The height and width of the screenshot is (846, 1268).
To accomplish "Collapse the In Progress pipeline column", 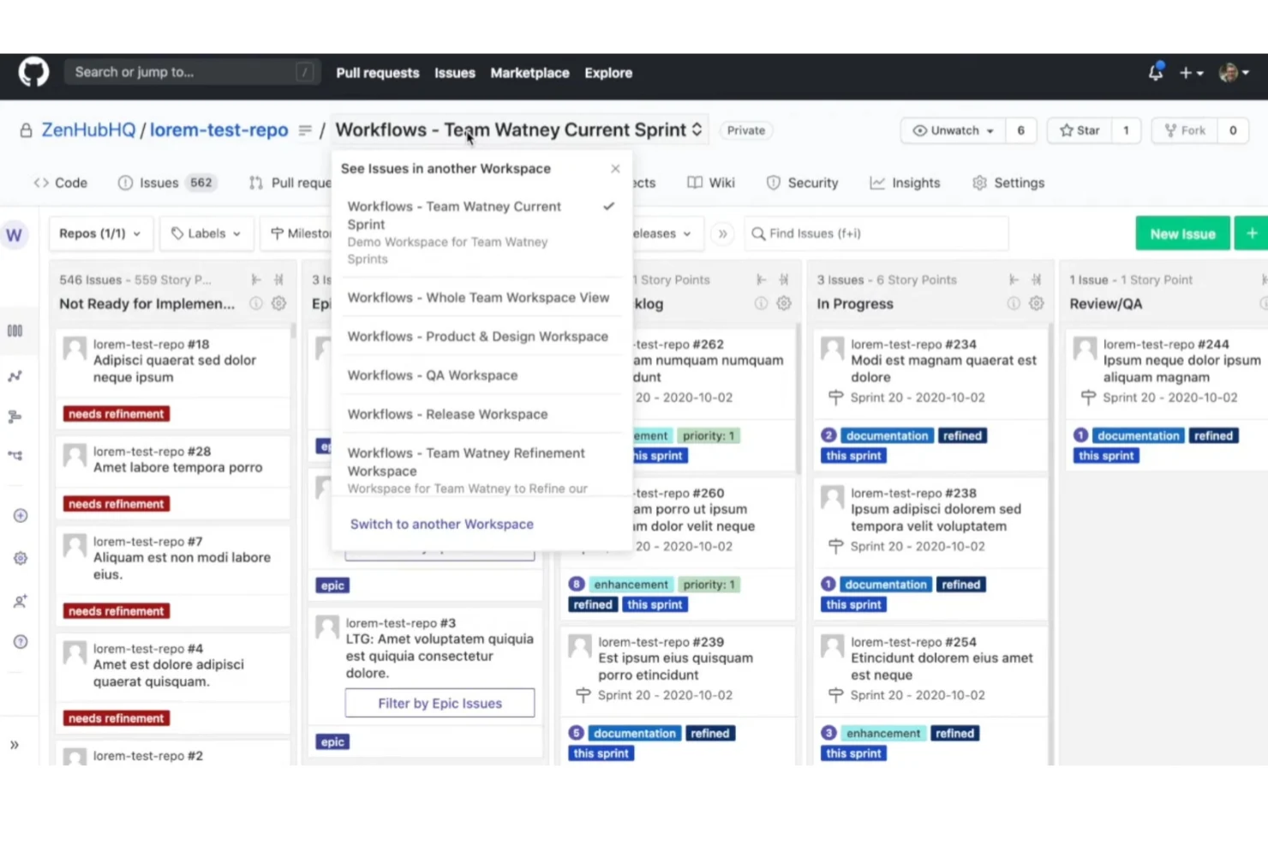I will [1014, 279].
